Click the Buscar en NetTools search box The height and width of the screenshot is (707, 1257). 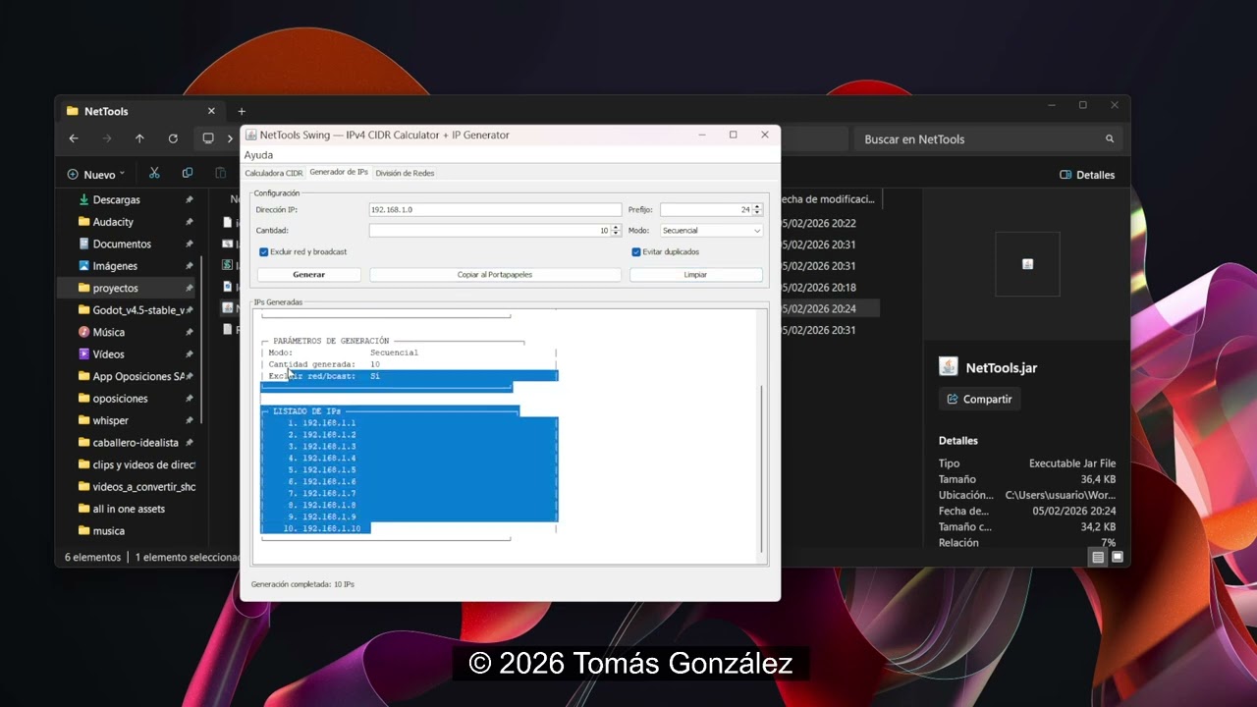pyautogui.click(x=987, y=139)
